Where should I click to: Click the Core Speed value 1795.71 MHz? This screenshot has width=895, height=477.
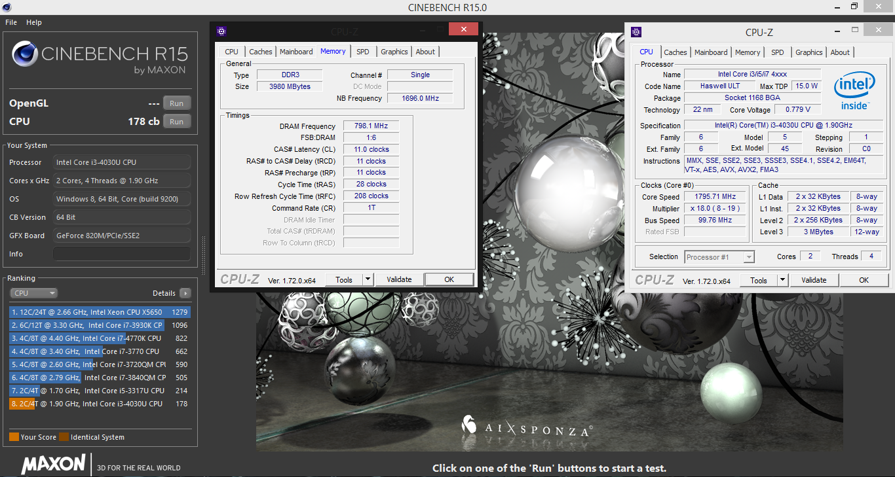point(715,196)
